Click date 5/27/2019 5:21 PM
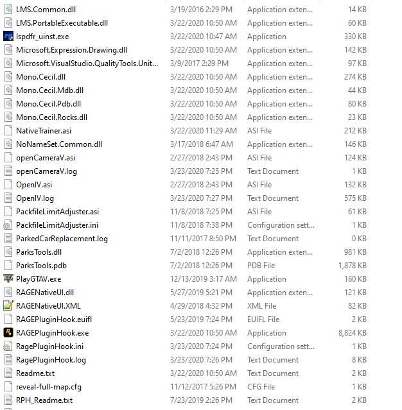Viewport: 402px width, 410px height. tap(201, 293)
